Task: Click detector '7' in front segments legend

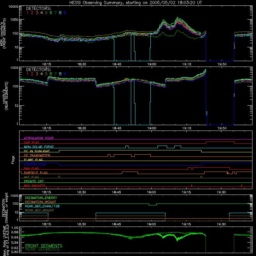Action: click(x=55, y=13)
